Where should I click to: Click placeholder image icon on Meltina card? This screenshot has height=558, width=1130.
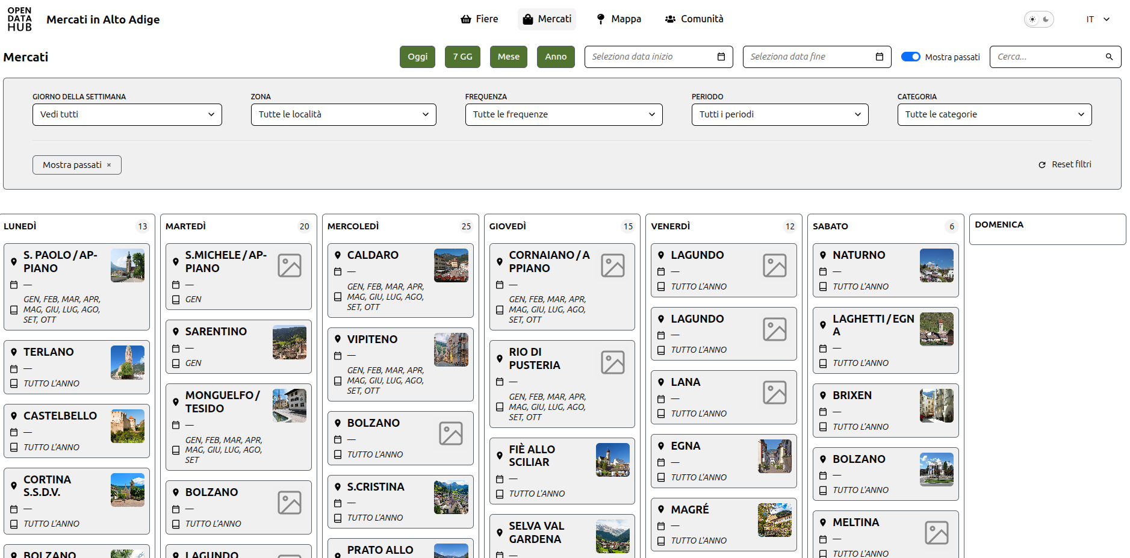pyautogui.click(x=937, y=533)
